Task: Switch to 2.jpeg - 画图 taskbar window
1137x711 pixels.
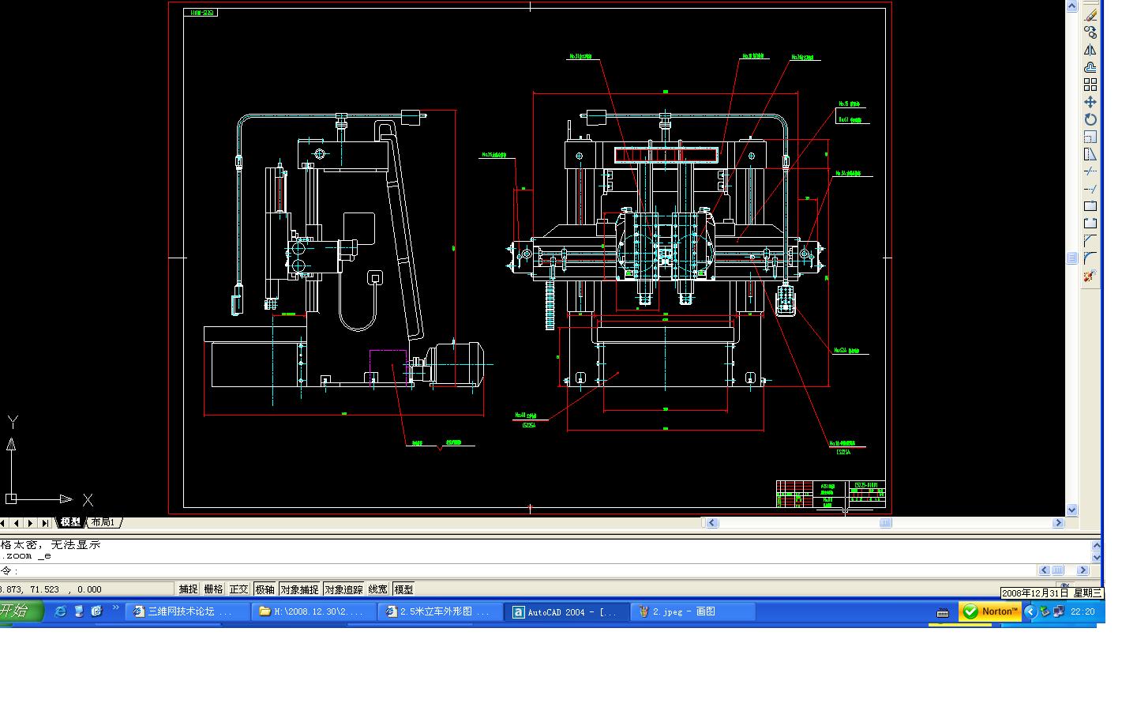Action: point(692,611)
